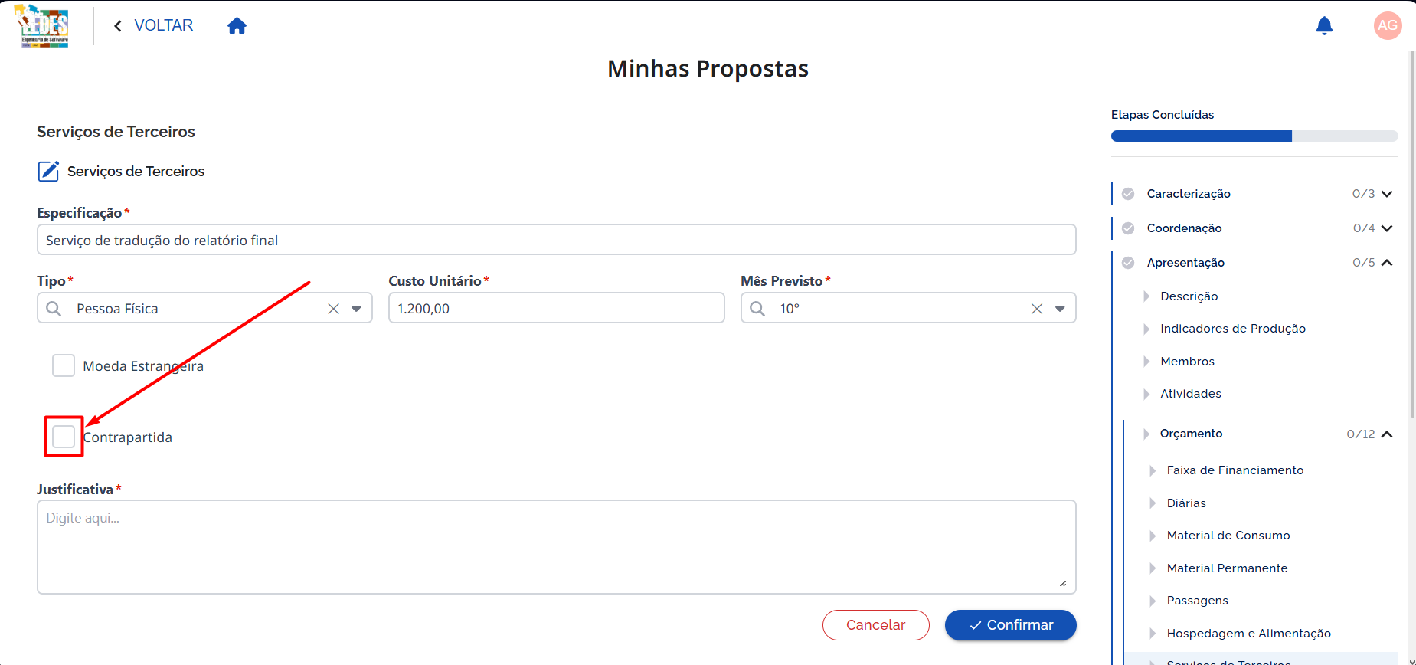The image size is (1416, 665).
Task: Click the search icon in Mês Previsto
Action: [x=757, y=309]
